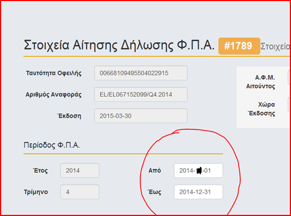Click the Περίοδος Φ.Π.Α. section heading
This screenshot has width=291, height=216.
(52, 145)
